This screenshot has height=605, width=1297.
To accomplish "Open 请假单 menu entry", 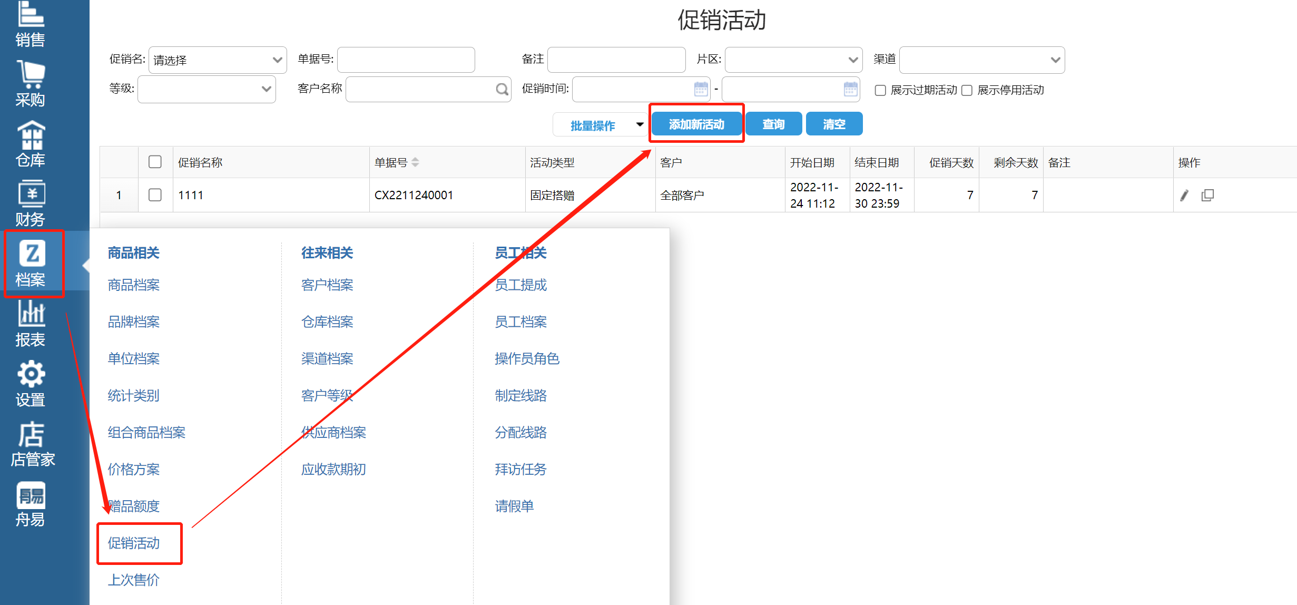I will pyautogui.click(x=514, y=506).
